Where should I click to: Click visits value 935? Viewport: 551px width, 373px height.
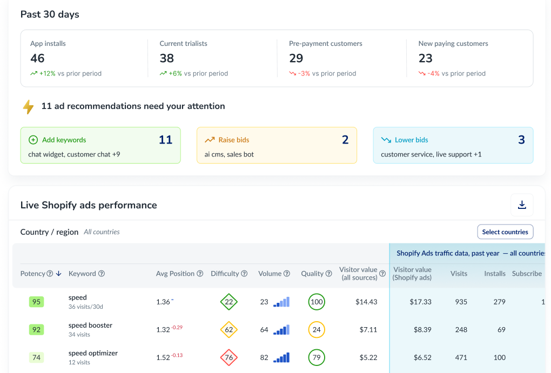coord(461,302)
